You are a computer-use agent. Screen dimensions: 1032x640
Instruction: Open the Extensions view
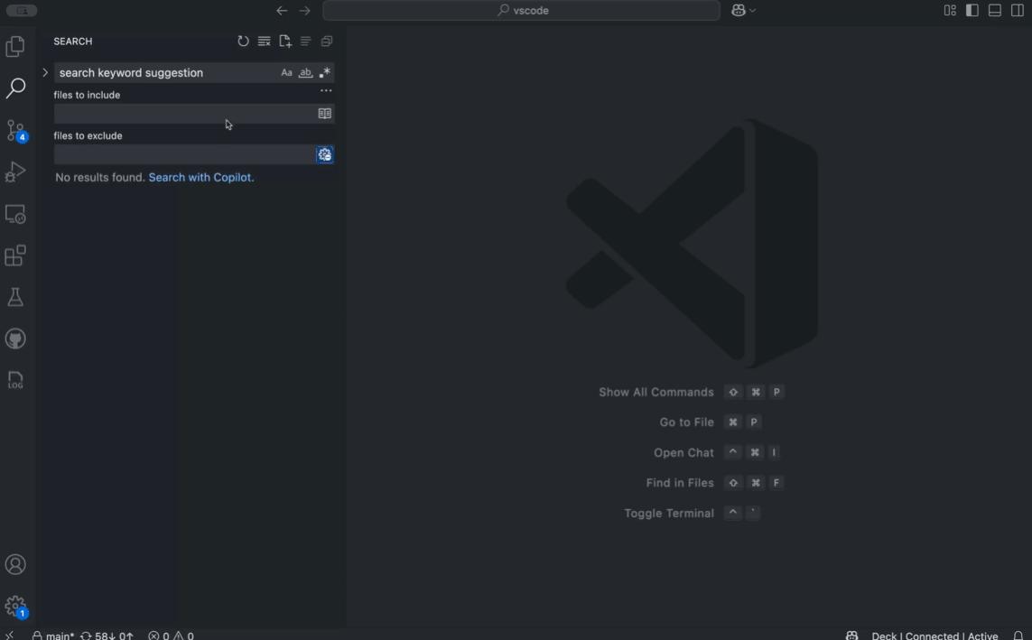pyautogui.click(x=14, y=255)
